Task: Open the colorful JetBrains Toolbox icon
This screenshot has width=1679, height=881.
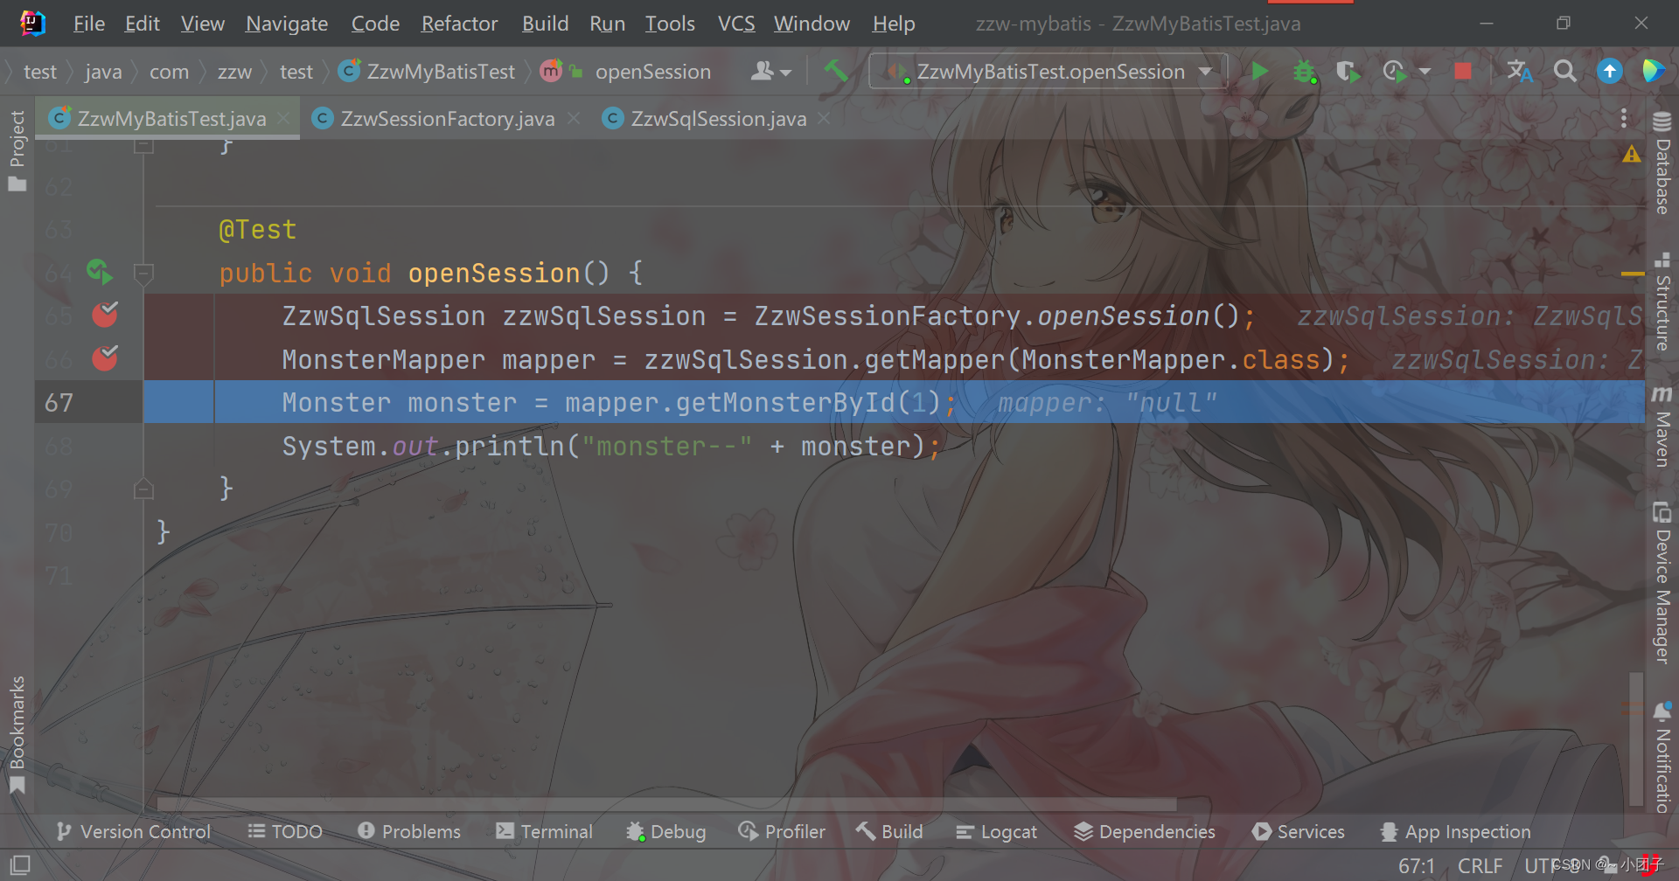Action: [x=1653, y=71]
